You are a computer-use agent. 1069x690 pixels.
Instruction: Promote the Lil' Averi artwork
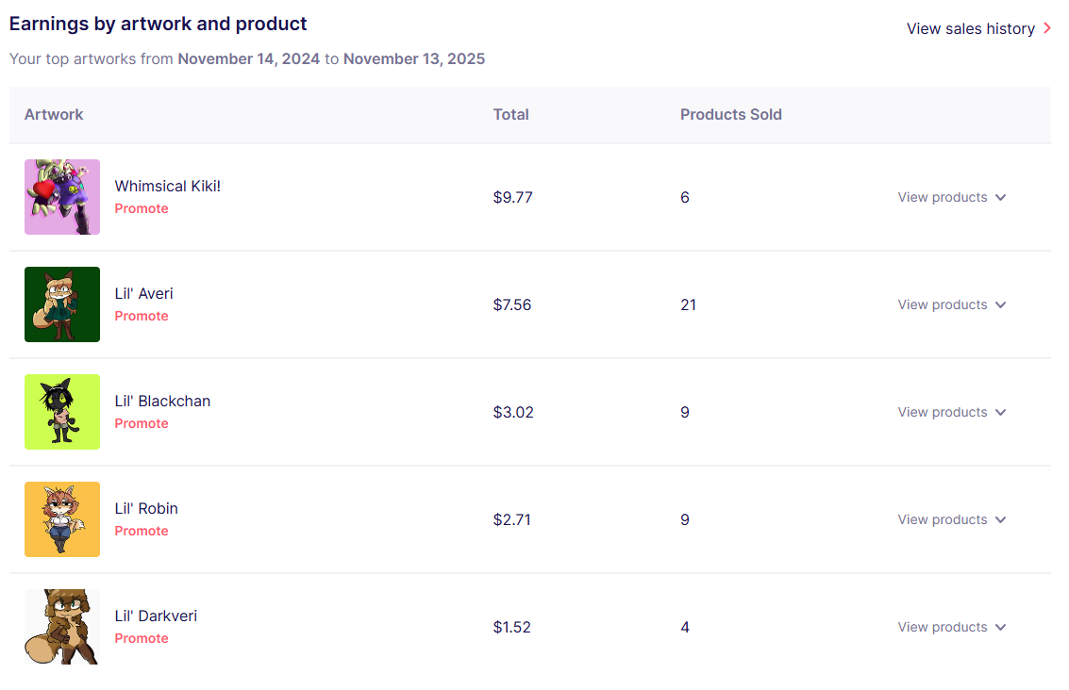click(142, 316)
